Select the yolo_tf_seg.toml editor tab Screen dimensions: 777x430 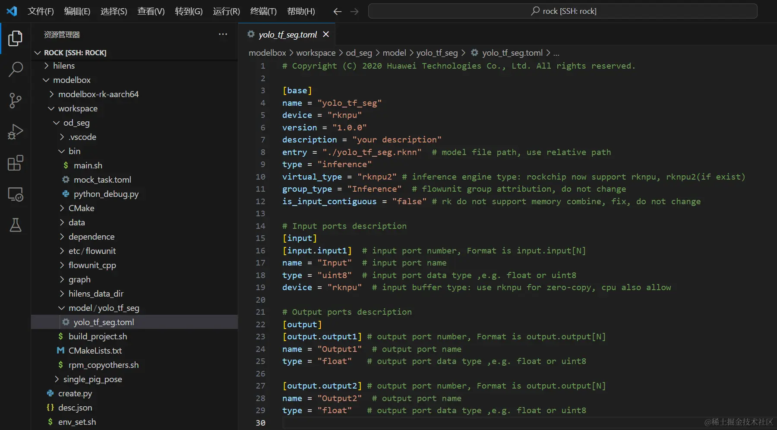287,34
